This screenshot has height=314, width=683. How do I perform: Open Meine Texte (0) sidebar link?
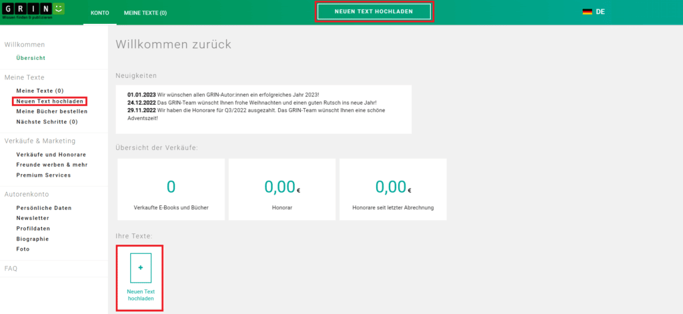coord(40,91)
